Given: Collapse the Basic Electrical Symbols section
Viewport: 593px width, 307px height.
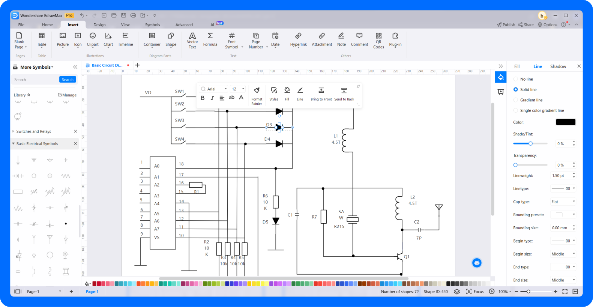Looking at the screenshot, I should (14, 144).
